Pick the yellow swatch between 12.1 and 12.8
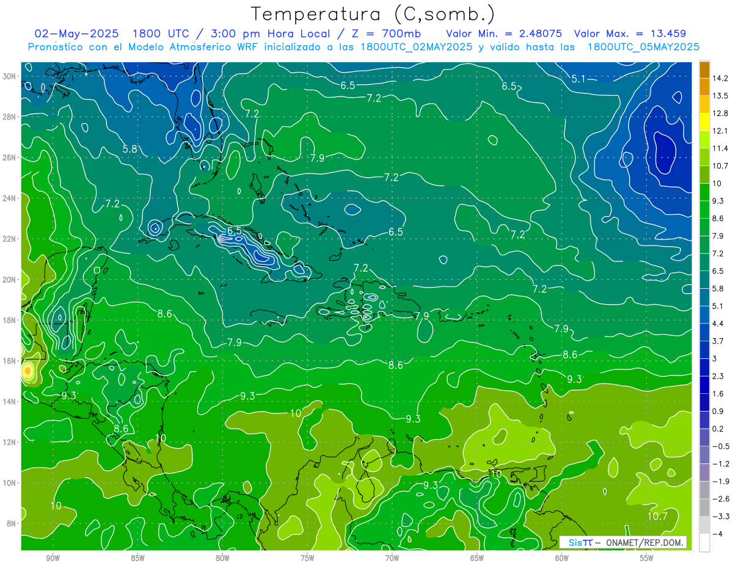The width and height of the screenshot is (733, 566). tap(704, 122)
